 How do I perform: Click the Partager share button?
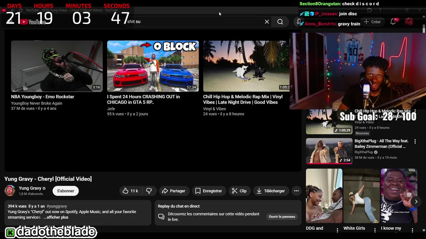[x=173, y=191]
